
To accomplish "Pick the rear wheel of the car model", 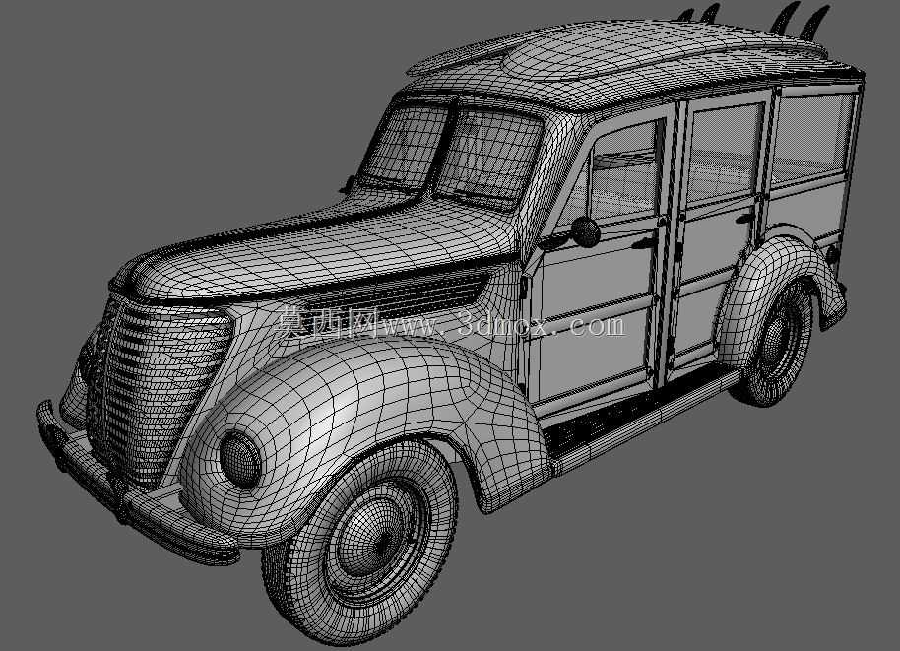I will [773, 345].
